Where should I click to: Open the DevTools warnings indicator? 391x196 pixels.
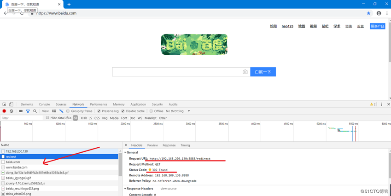click(373, 104)
